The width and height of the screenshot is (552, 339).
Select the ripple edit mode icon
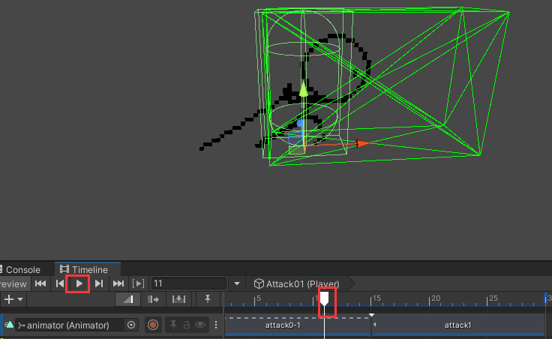click(154, 299)
